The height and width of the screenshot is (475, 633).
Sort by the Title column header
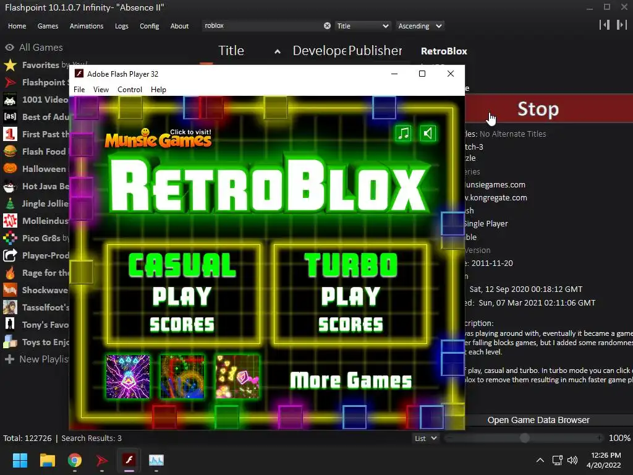(231, 51)
